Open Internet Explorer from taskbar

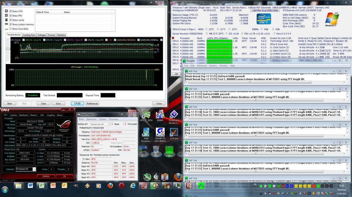[133, 186]
